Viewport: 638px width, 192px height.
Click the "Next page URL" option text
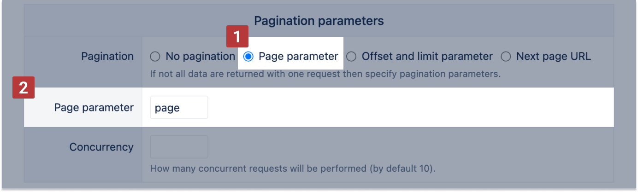click(553, 57)
